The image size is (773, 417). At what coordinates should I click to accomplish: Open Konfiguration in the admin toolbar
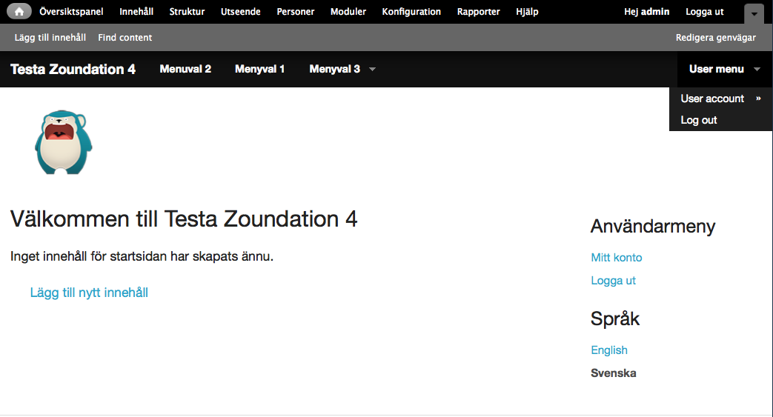411,12
